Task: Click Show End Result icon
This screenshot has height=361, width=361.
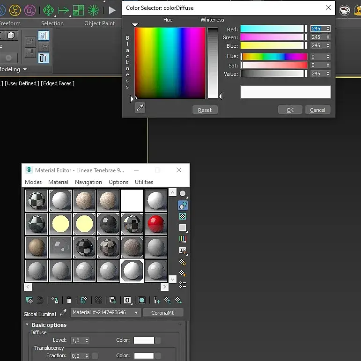Action: (156, 300)
